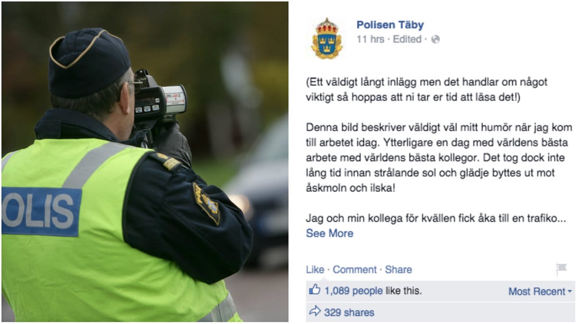Expand the post with See More
This screenshot has height=324, width=576.
coord(330,233)
